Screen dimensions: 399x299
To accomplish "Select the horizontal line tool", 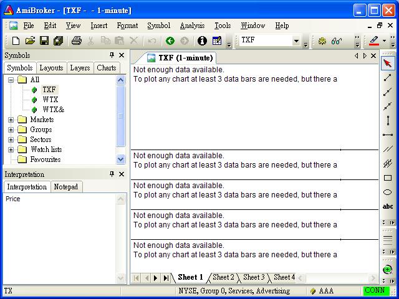I will [x=388, y=135].
